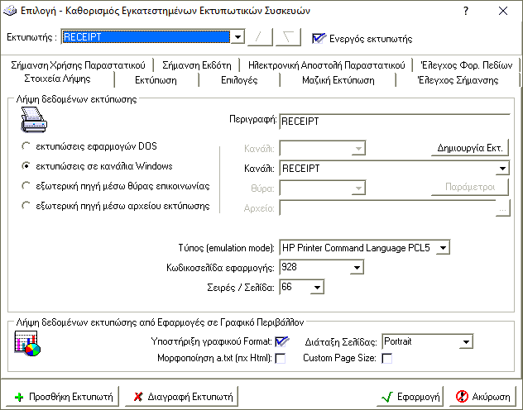Expand the Κωδικοσελίδα εφαρμογής 928 dropdown
Screen dimensions: 523x410
pos(357,267)
